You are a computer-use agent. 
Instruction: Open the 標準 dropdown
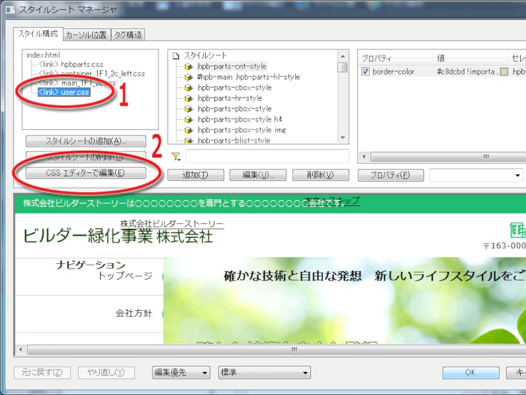coord(264,373)
